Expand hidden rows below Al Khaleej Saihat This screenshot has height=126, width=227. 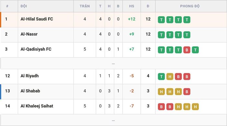113,120
